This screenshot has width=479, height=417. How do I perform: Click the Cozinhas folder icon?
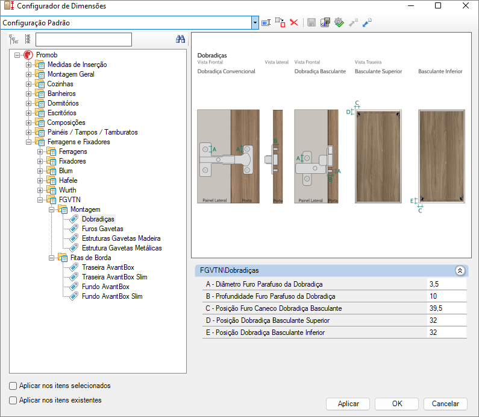[x=40, y=84]
